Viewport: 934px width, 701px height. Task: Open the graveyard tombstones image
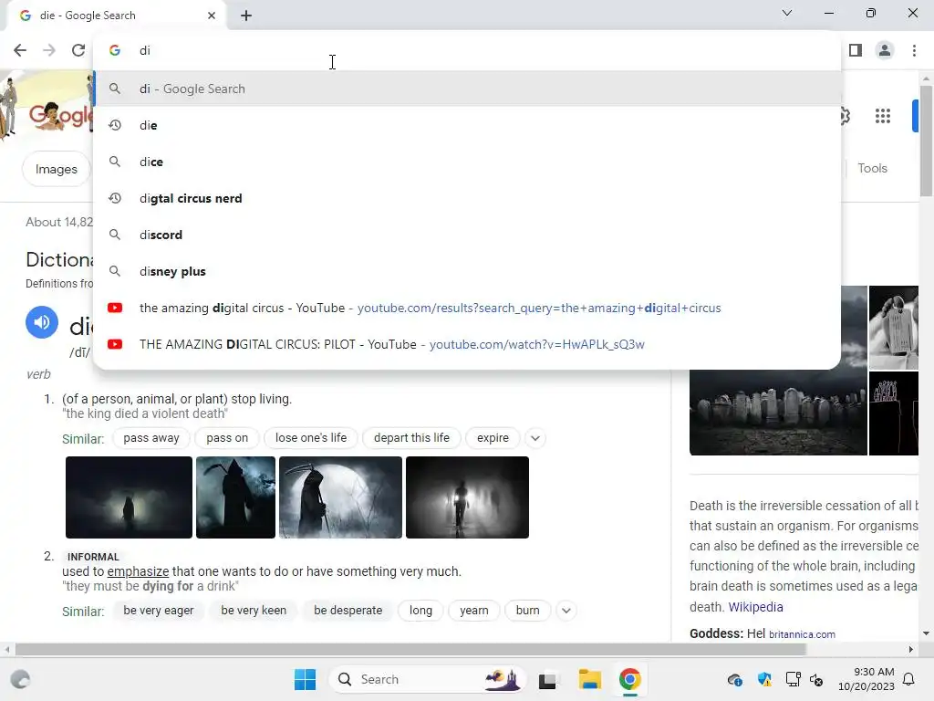[778, 413]
